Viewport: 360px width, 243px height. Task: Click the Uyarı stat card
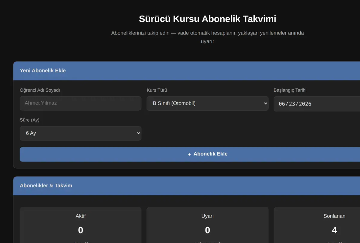(x=207, y=225)
